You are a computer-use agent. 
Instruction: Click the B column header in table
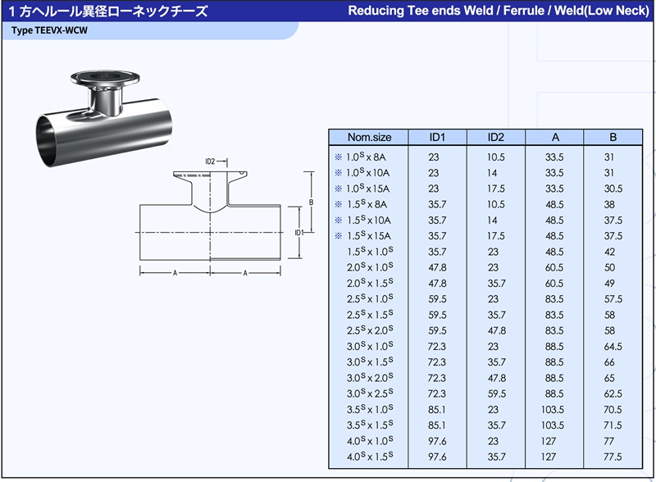click(x=612, y=138)
